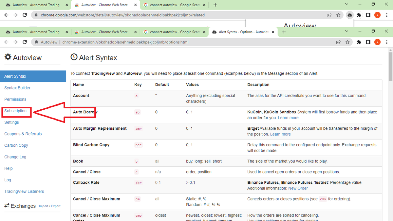Go back in the front browser window

point(6,42)
